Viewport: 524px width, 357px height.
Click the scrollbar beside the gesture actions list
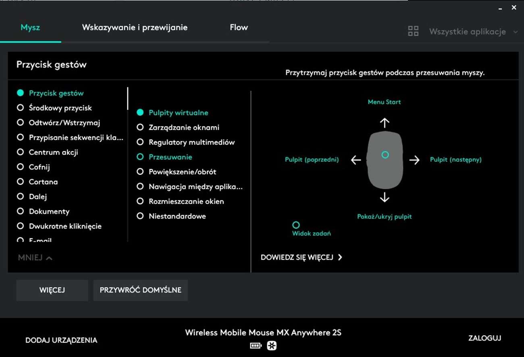(x=128, y=98)
